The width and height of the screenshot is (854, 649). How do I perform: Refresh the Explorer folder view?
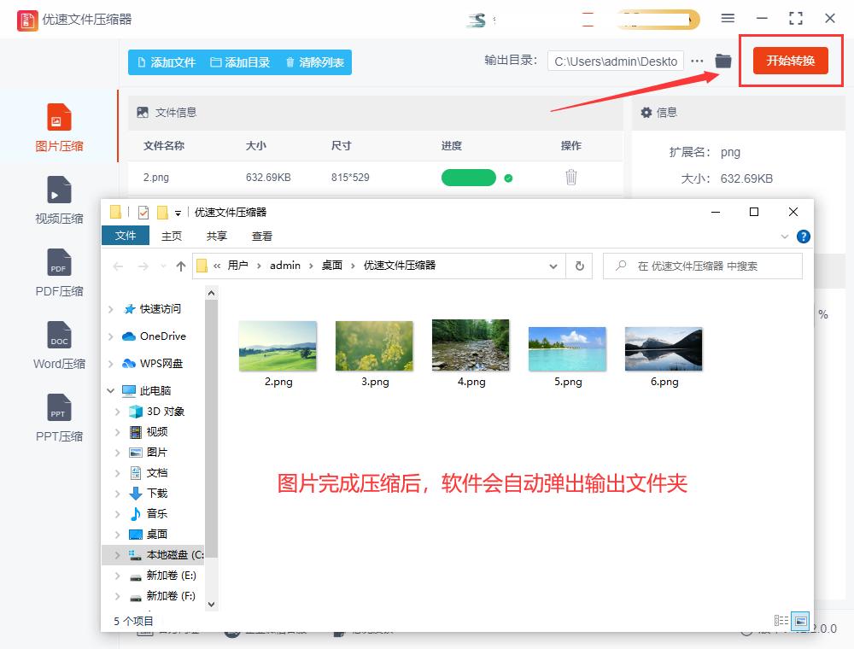point(579,266)
